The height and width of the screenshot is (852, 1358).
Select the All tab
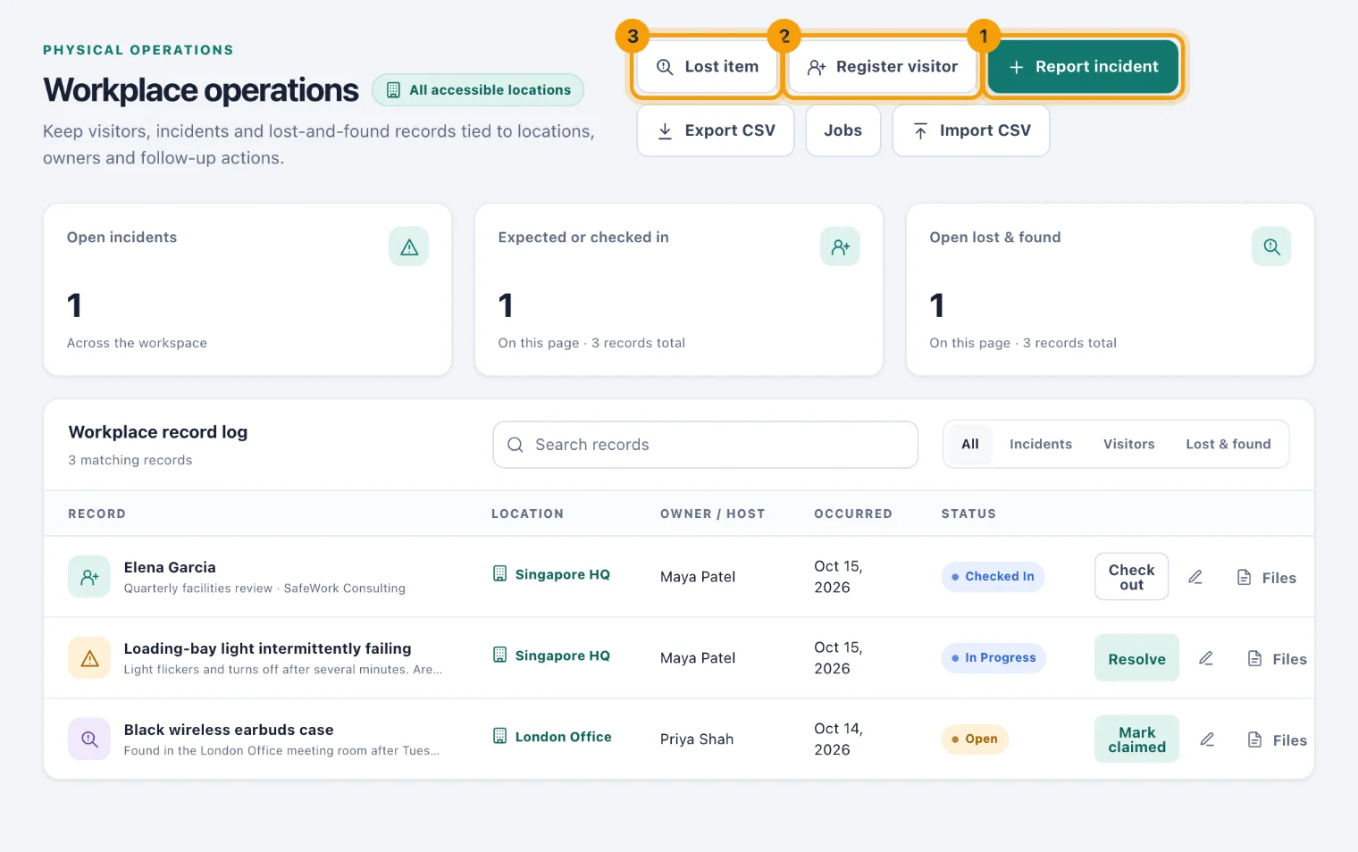tap(970, 444)
